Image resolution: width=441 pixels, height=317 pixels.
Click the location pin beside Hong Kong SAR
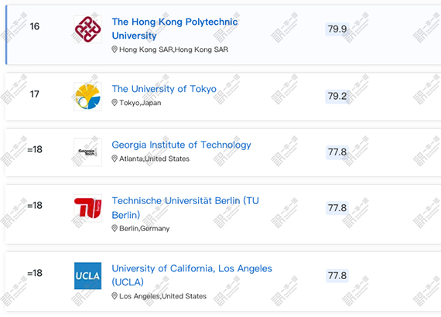click(115, 49)
